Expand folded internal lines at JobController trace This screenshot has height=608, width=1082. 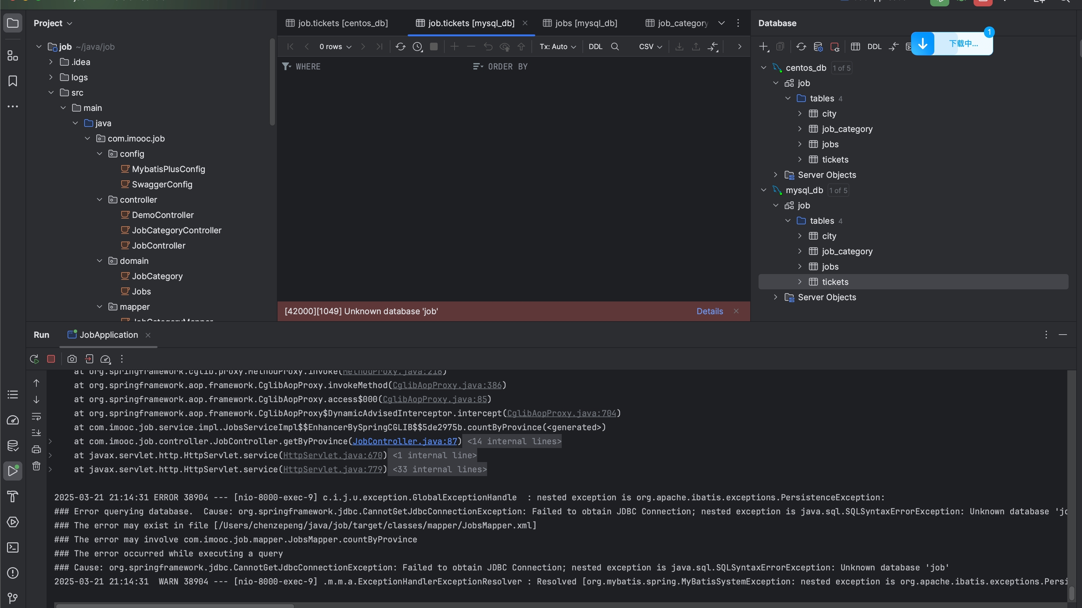[x=50, y=441]
